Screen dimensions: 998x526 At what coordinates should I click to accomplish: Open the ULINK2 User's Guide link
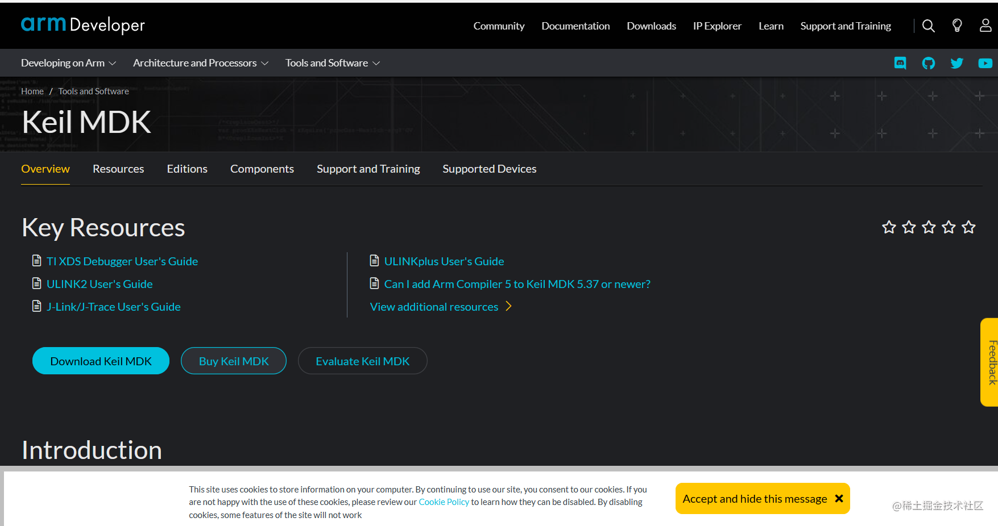100,284
